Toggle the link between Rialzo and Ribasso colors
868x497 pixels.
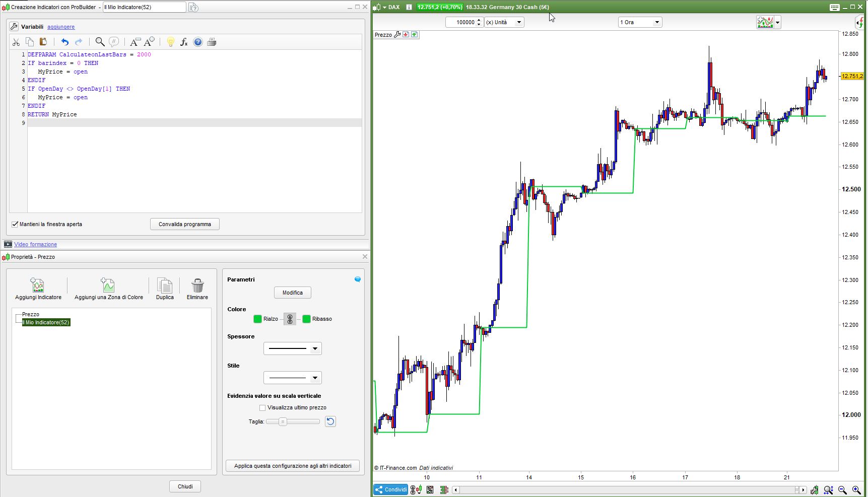(x=290, y=319)
